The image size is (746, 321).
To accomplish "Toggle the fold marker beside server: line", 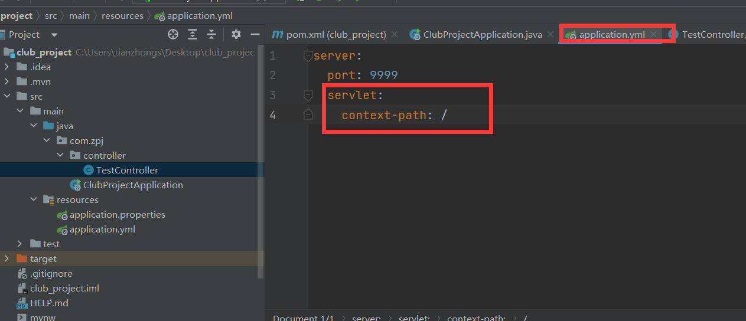I will point(307,56).
